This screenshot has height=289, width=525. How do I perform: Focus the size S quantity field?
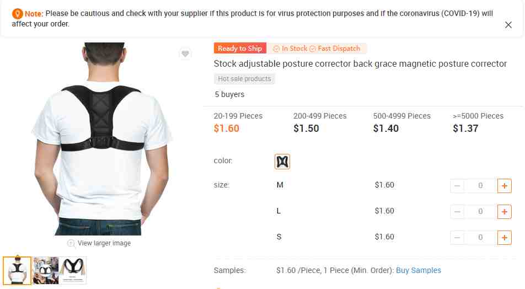point(480,237)
